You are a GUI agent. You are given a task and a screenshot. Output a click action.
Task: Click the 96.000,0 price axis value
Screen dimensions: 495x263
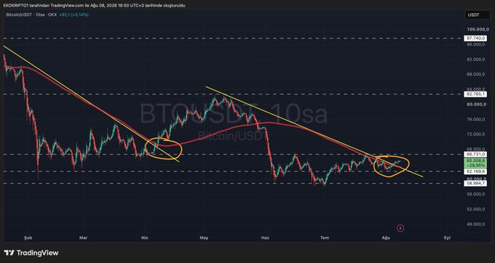tap(475, 44)
